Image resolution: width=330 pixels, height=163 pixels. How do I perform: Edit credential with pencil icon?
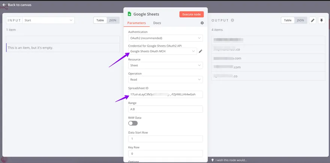point(201,51)
